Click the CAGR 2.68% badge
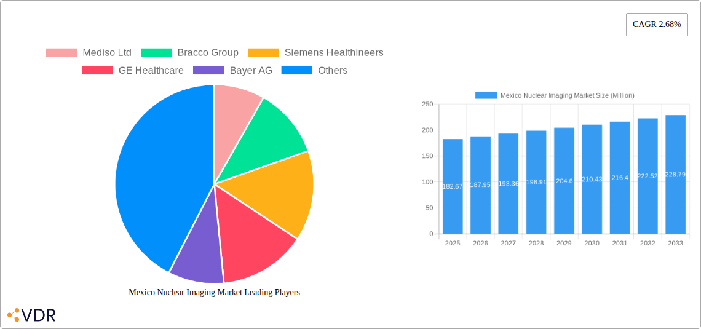Image resolution: width=701 pixels, height=329 pixels. coord(657,25)
